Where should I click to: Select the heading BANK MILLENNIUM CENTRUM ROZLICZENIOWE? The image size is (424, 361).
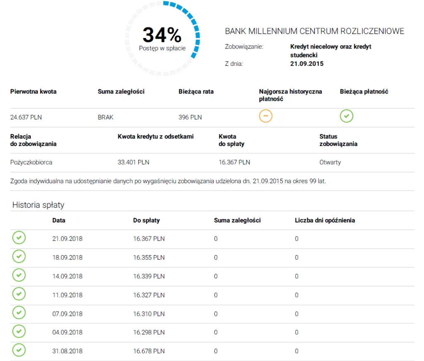pos(315,31)
